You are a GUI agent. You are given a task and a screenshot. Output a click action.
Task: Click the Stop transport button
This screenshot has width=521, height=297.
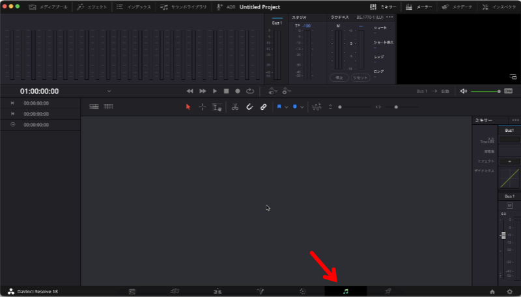pyautogui.click(x=226, y=91)
